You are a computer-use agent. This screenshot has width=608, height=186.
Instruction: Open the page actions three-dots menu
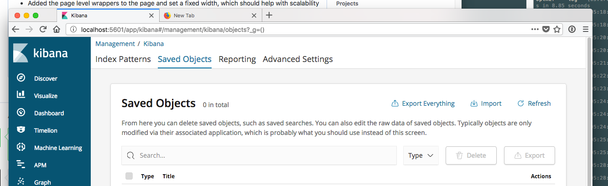pos(535,29)
